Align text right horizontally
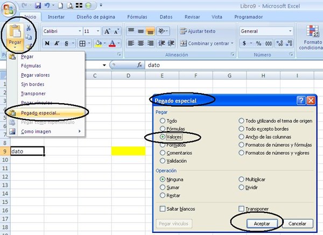Screen dimensions: 323x235 [150, 44]
